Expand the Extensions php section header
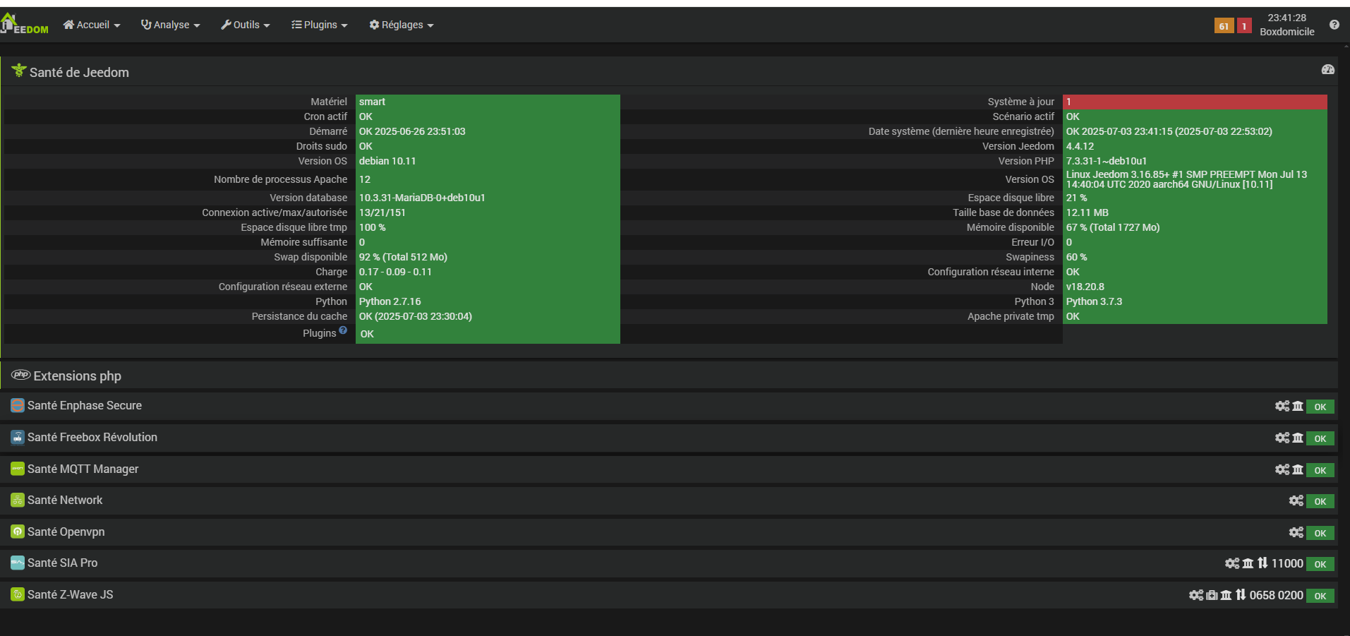 (77, 376)
